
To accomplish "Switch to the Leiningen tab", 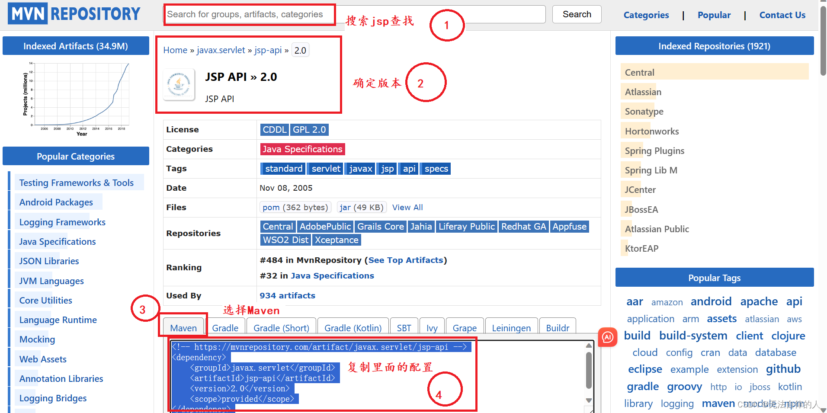I will pos(511,328).
